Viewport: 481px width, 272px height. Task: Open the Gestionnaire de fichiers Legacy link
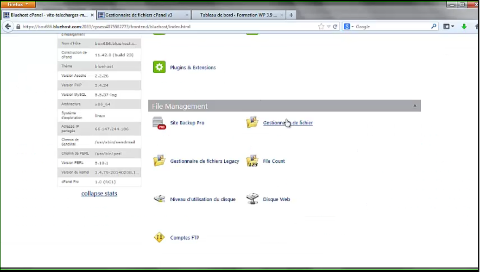coord(205,161)
